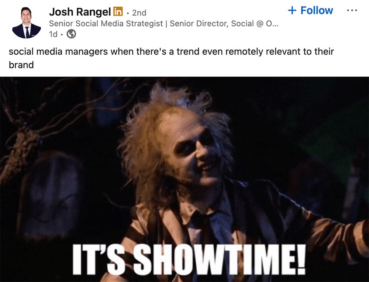
Task: Click the 1d post timestamp
Action: point(53,34)
